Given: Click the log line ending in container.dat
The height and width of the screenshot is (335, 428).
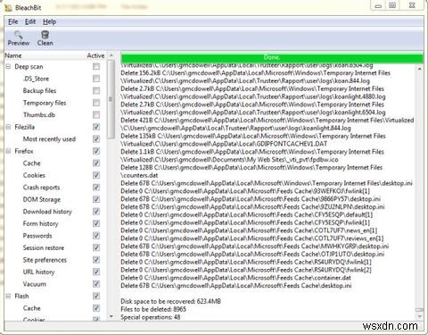Looking at the screenshot, I should pyautogui.click(x=236, y=278).
